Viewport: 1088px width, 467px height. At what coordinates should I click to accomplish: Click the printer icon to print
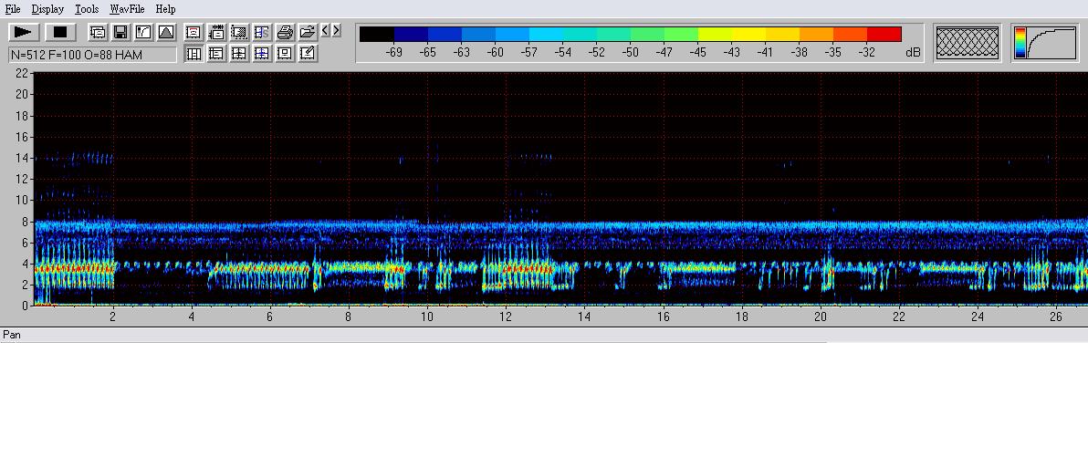pos(285,32)
